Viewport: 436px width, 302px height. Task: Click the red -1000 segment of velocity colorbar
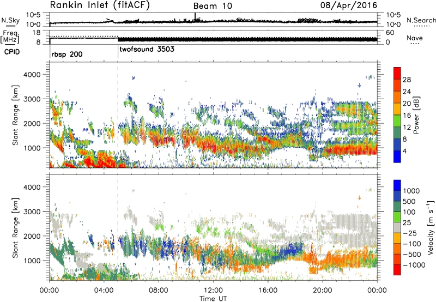tap(397, 270)
